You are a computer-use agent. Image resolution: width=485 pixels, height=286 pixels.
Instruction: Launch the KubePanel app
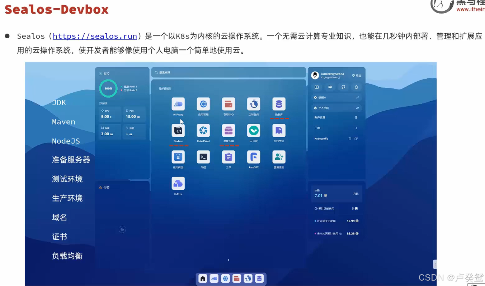(x=203, y=131)
